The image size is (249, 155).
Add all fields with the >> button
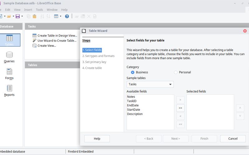point(180,108)
